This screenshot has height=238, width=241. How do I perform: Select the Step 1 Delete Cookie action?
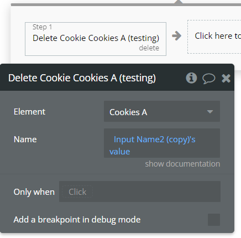click(96, 39)
